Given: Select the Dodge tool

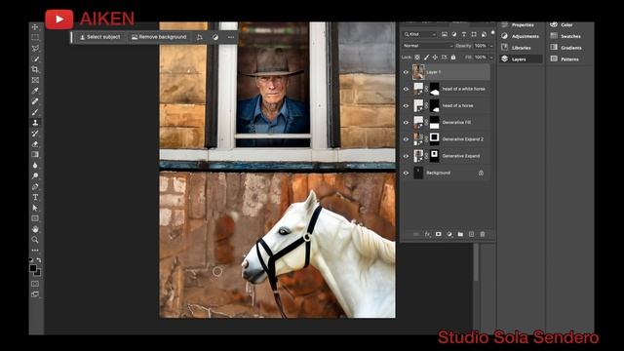Looking at the screenshot, I should pyautogui.click(x=35, y=175).
